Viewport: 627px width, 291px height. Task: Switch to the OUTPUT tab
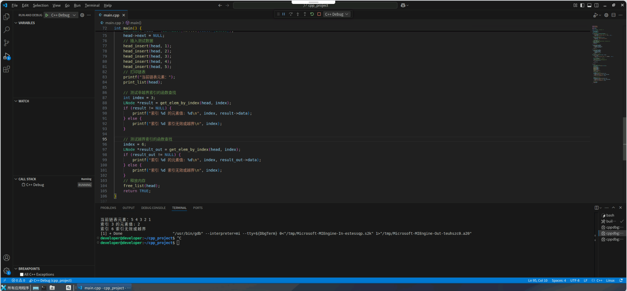128,208
